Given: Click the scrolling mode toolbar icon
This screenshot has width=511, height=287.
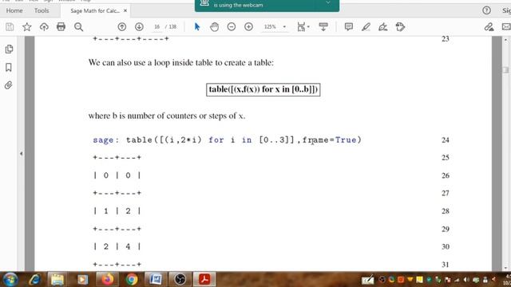Looking at the screenshot, I should click(x=323, y=26).
